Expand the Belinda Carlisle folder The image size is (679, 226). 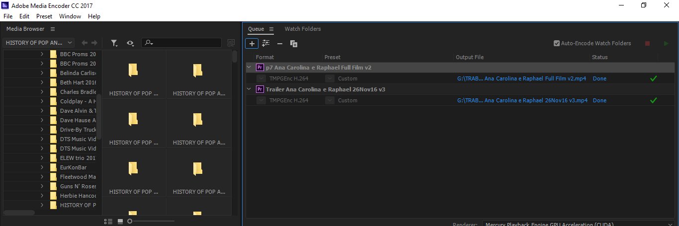(42, 73)
